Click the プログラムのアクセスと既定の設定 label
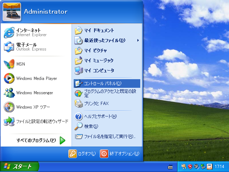Screen dimensions: 229x172 [110, 94]
